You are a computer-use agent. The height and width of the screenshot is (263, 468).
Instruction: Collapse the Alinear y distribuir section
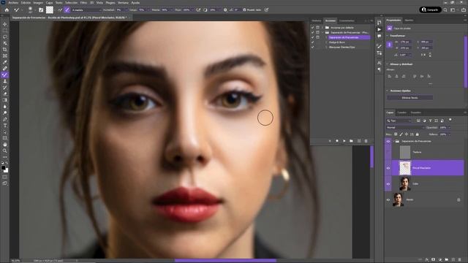(388, 64)
